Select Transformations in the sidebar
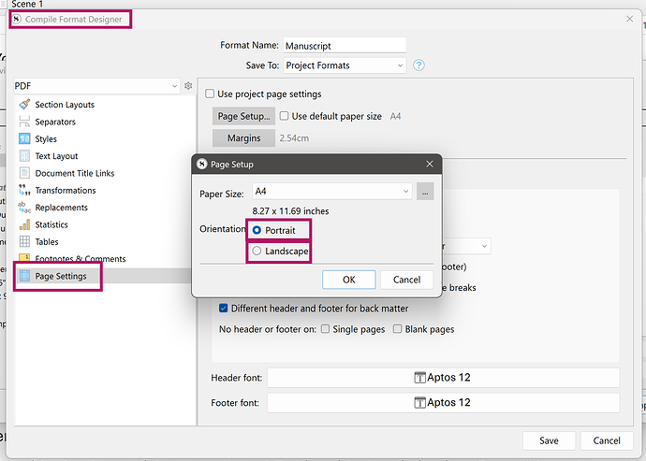The width and height of the screenshot is (646, 461). coord(66,191)
